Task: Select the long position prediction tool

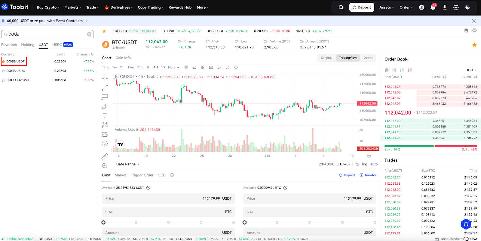Action: [x=105, y=134]
